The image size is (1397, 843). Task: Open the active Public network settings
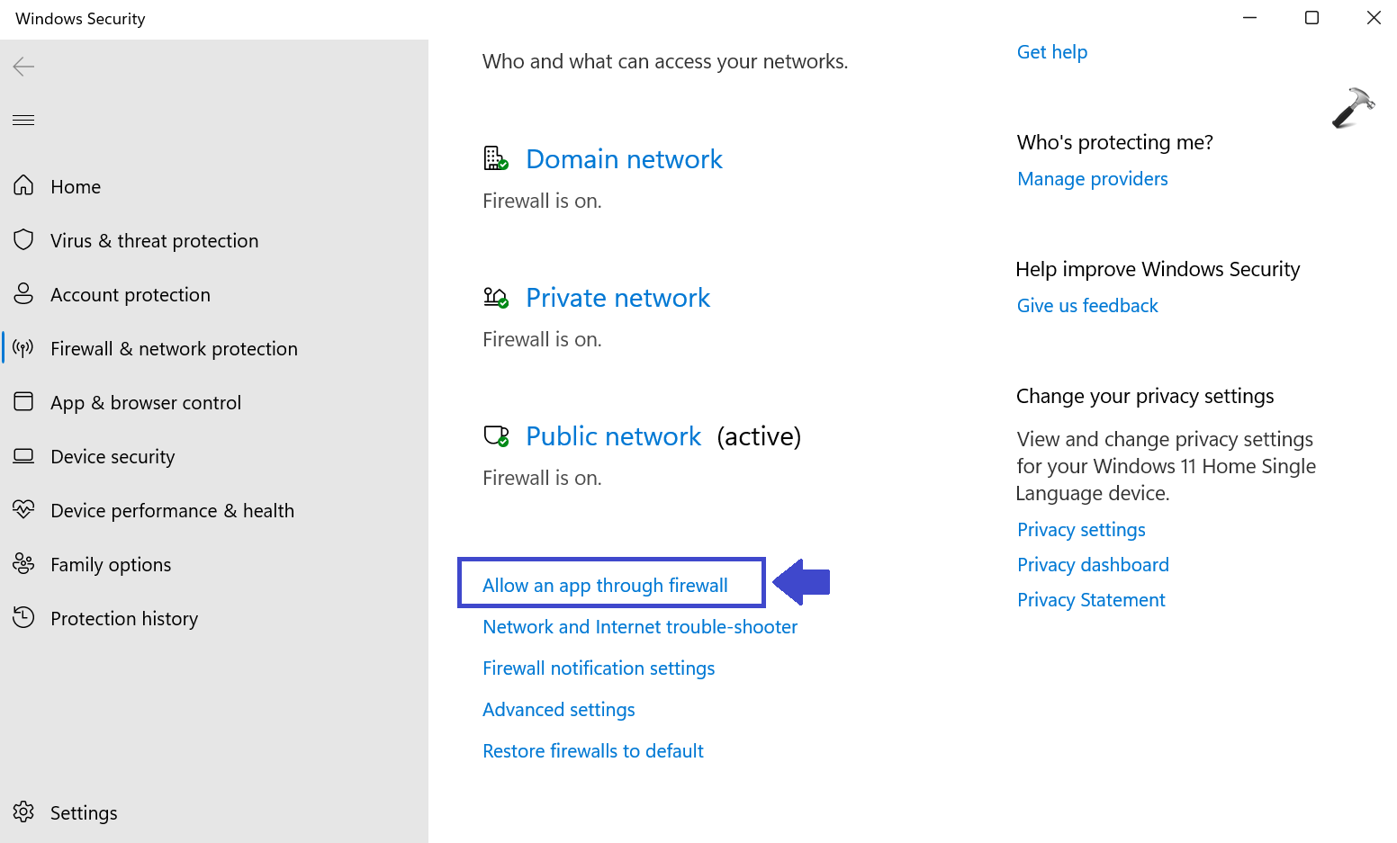tap(613, 436)
